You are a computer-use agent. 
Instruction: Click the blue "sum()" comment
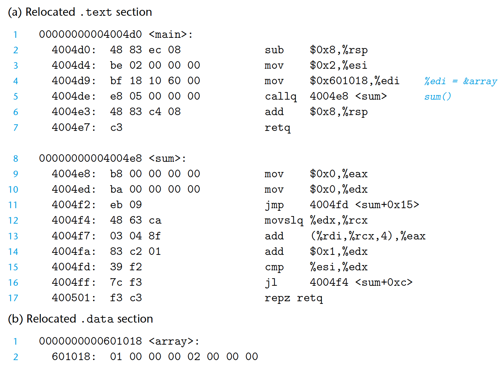[x=437, y=97]
